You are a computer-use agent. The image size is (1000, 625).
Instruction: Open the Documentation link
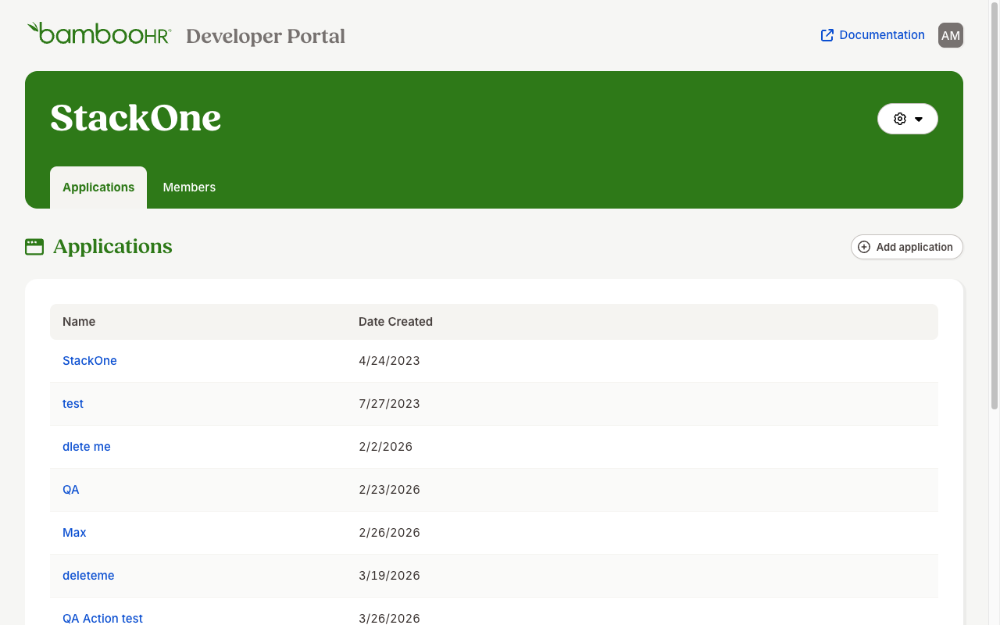click(873, 35)
